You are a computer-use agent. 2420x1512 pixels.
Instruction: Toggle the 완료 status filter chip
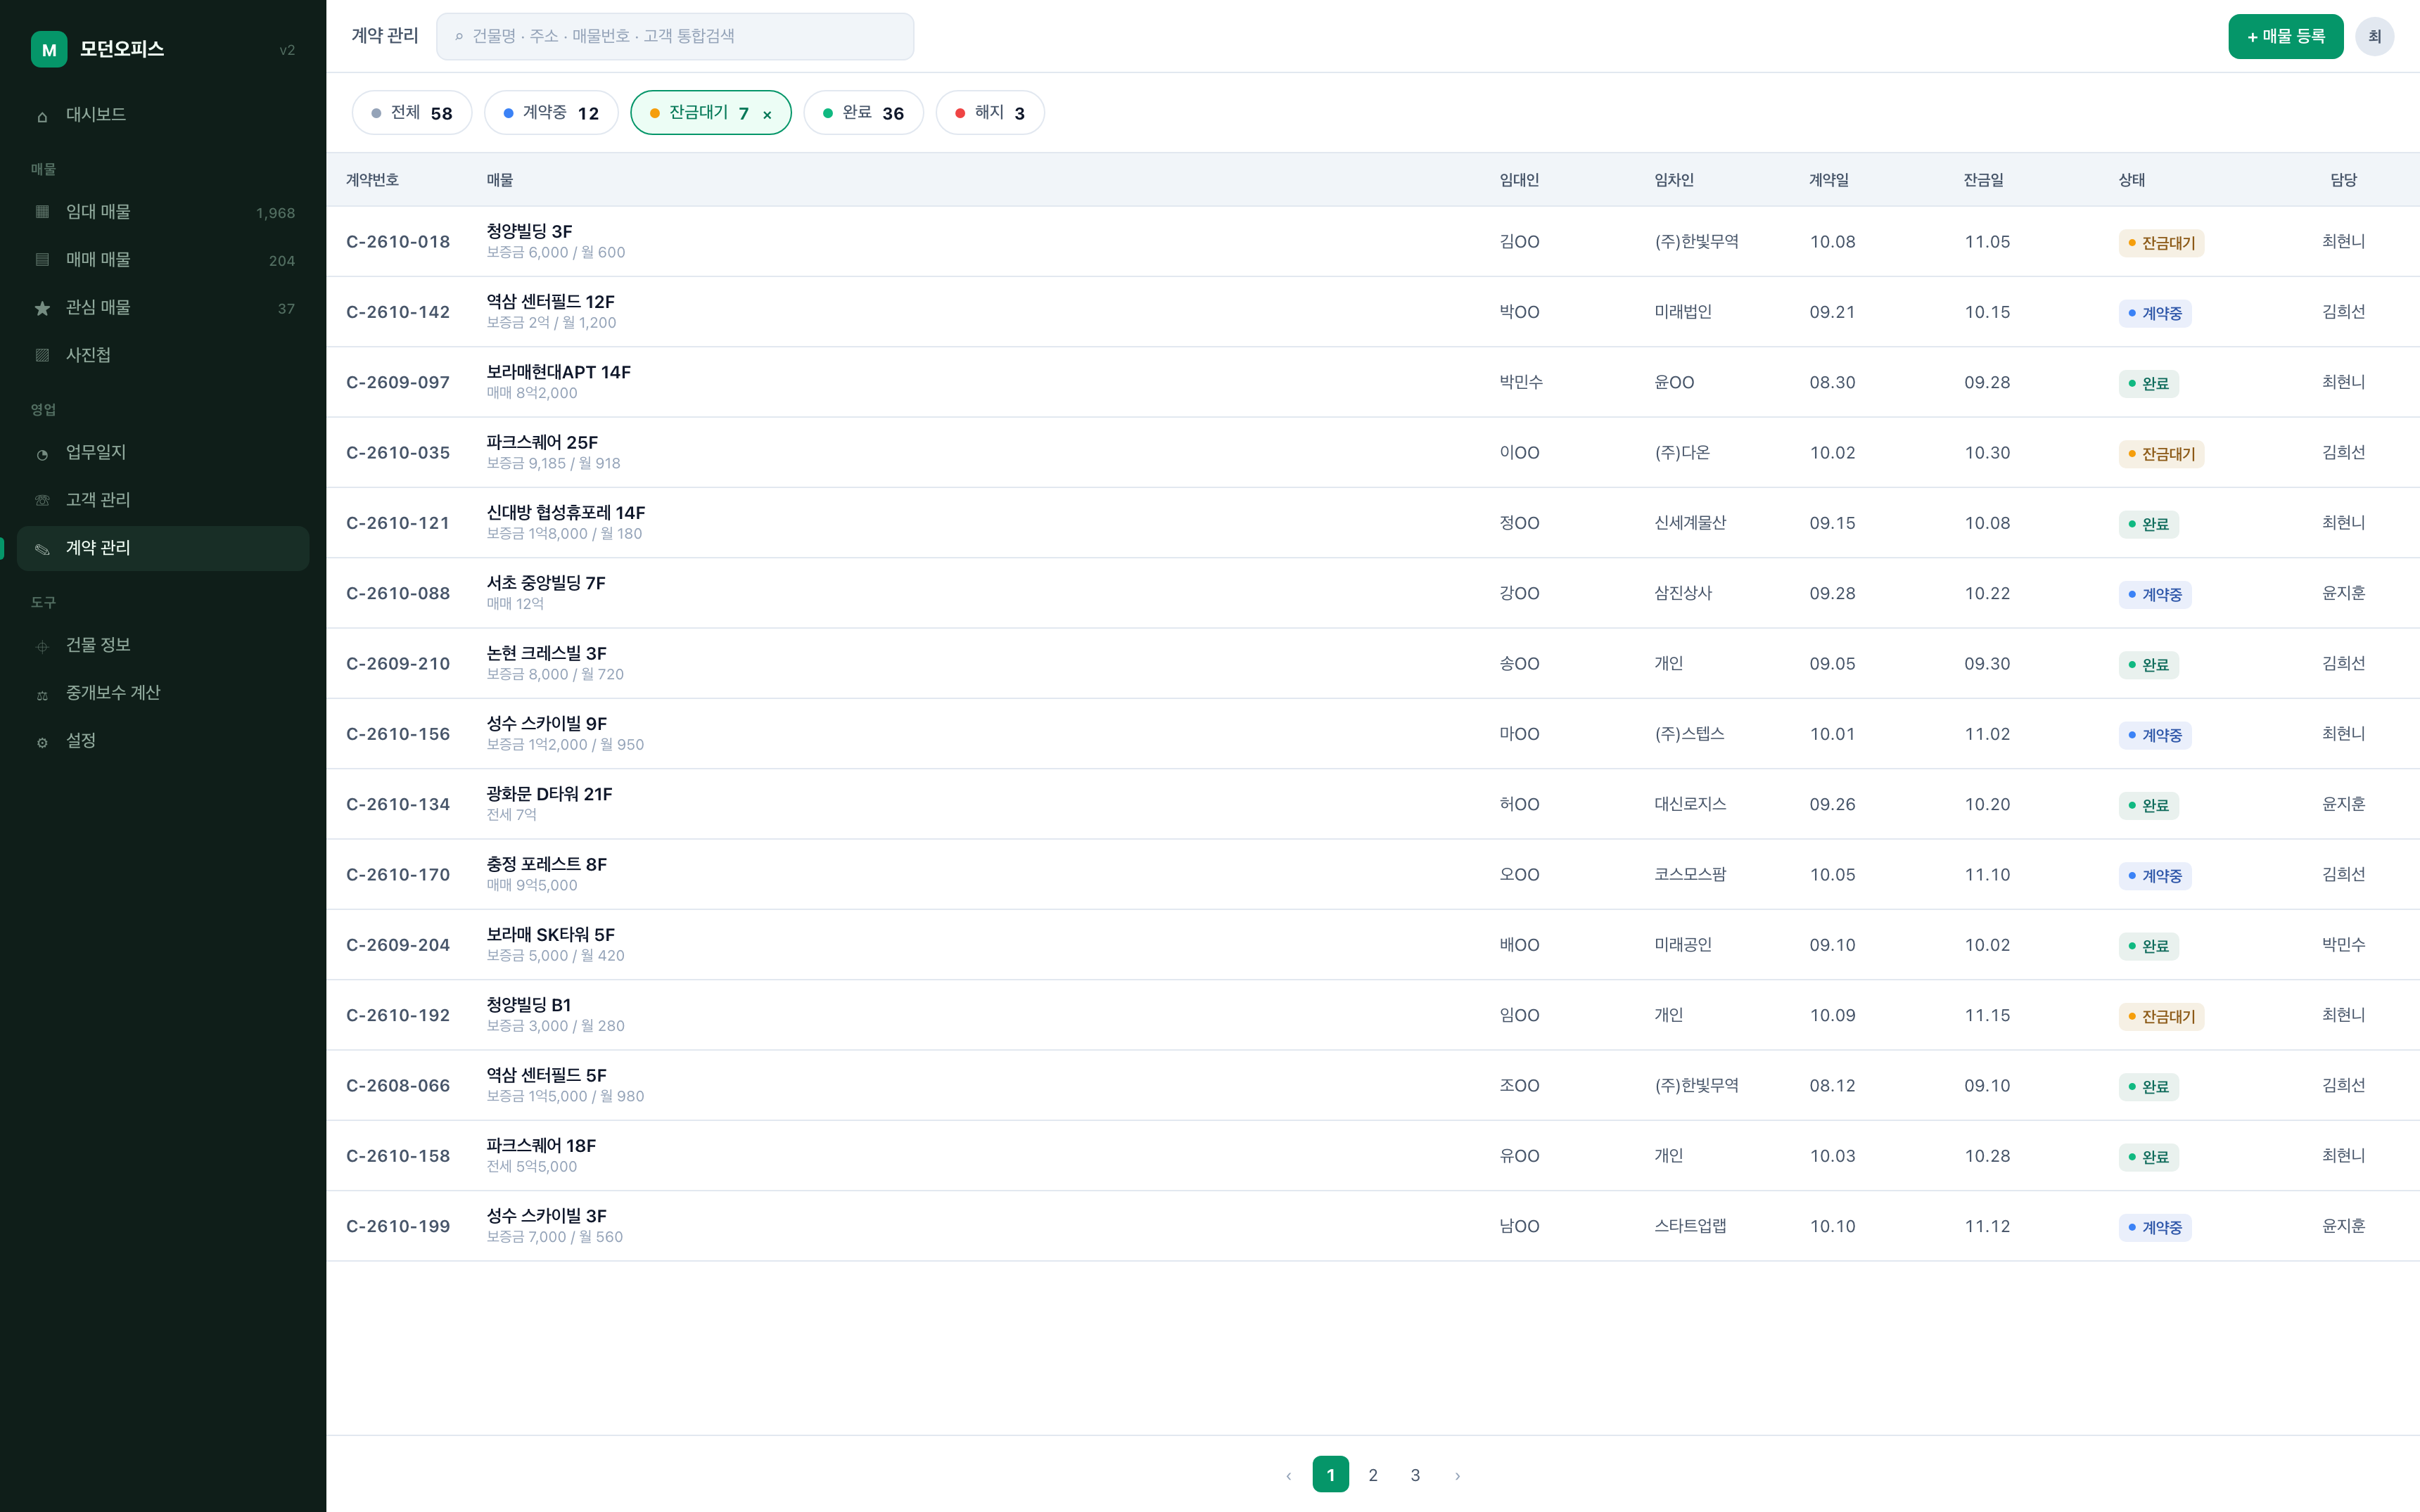(863, 113)
